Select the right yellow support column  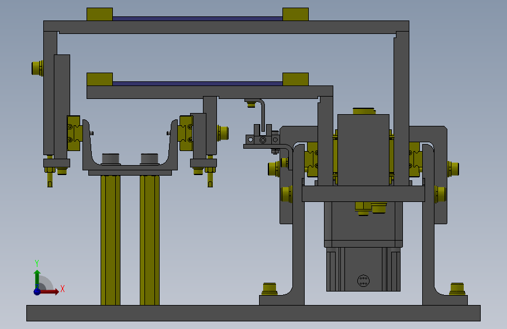click(149, 240)
